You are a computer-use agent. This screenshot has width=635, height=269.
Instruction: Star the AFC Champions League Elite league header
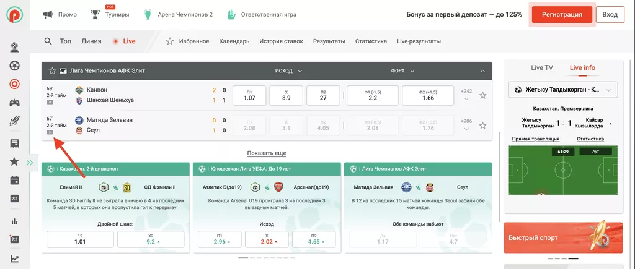pyautogui.click(x=53, y=71)
